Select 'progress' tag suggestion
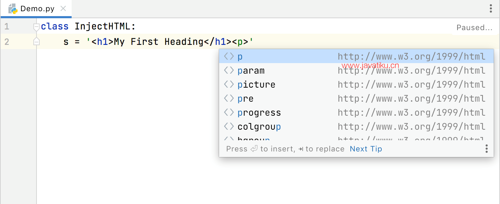 [x=356, y=113]
